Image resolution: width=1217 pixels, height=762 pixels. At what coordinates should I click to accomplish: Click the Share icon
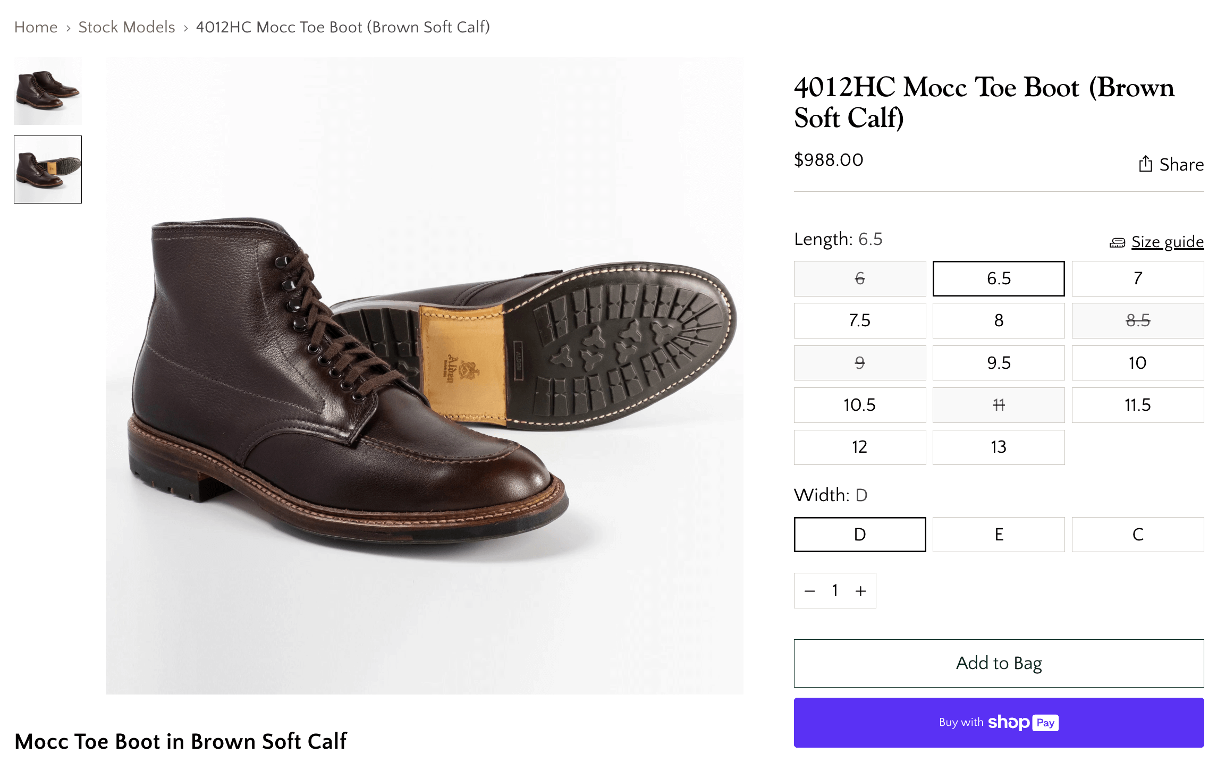[1145, 164]
